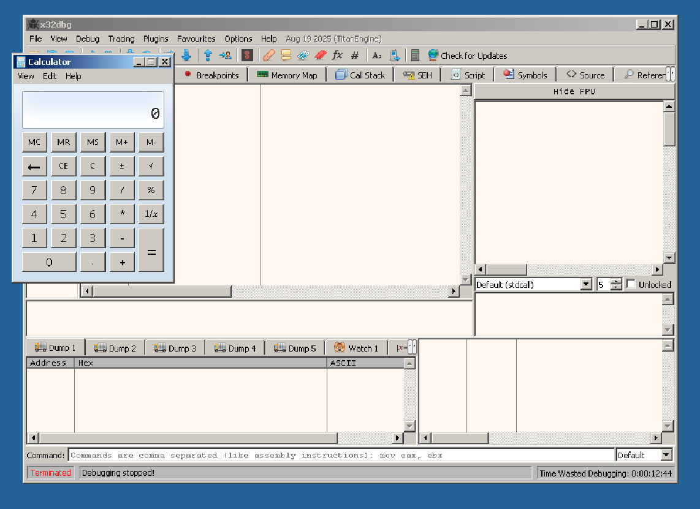This screenshot has height=509, width=700.
Task: Open the comments speech bubble icon
Action: click(x=286, y=55)
